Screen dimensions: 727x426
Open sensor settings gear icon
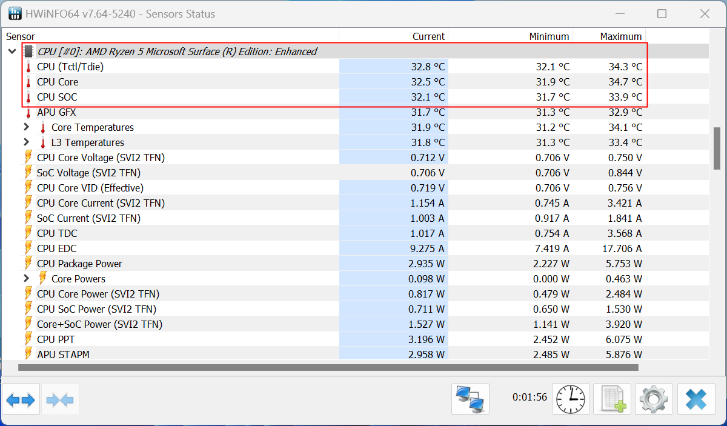click(x=654, y=399)
